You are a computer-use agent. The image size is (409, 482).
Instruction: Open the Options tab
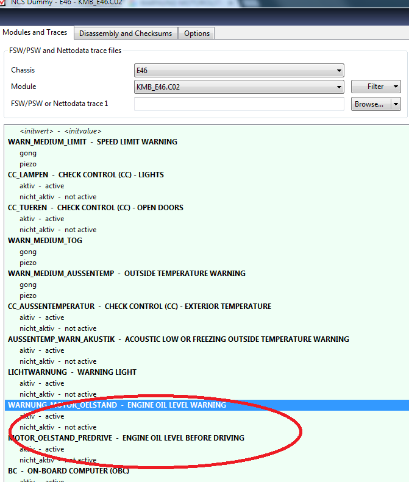tap(197, 34)
